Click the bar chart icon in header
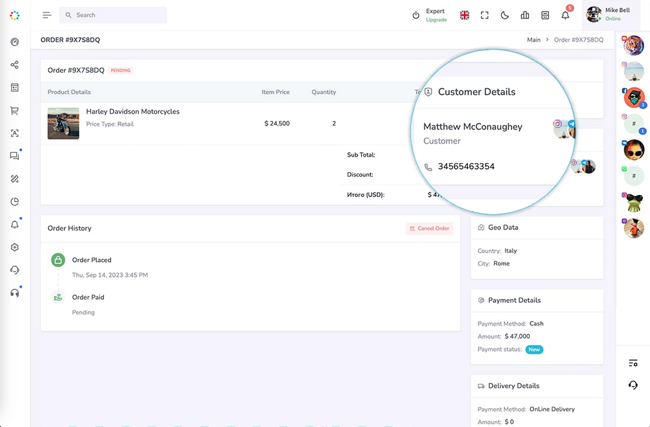 click(525, 15)
